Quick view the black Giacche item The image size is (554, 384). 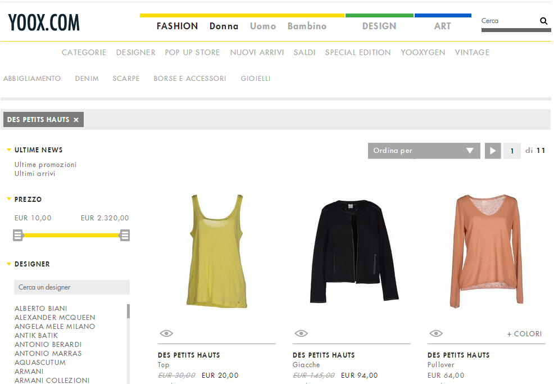301,333
